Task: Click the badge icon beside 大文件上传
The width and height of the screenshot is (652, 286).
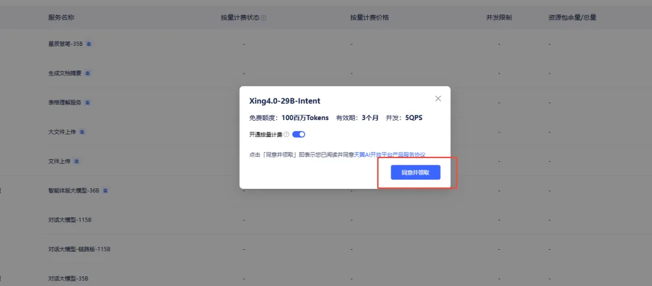Action: click(82, 132)
